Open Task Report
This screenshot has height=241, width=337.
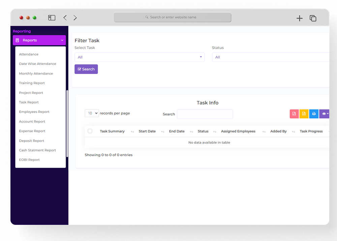[x=29, y=102]
